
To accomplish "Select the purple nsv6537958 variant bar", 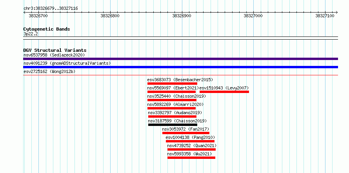I will pyautogui.click(x=180, y=59).
